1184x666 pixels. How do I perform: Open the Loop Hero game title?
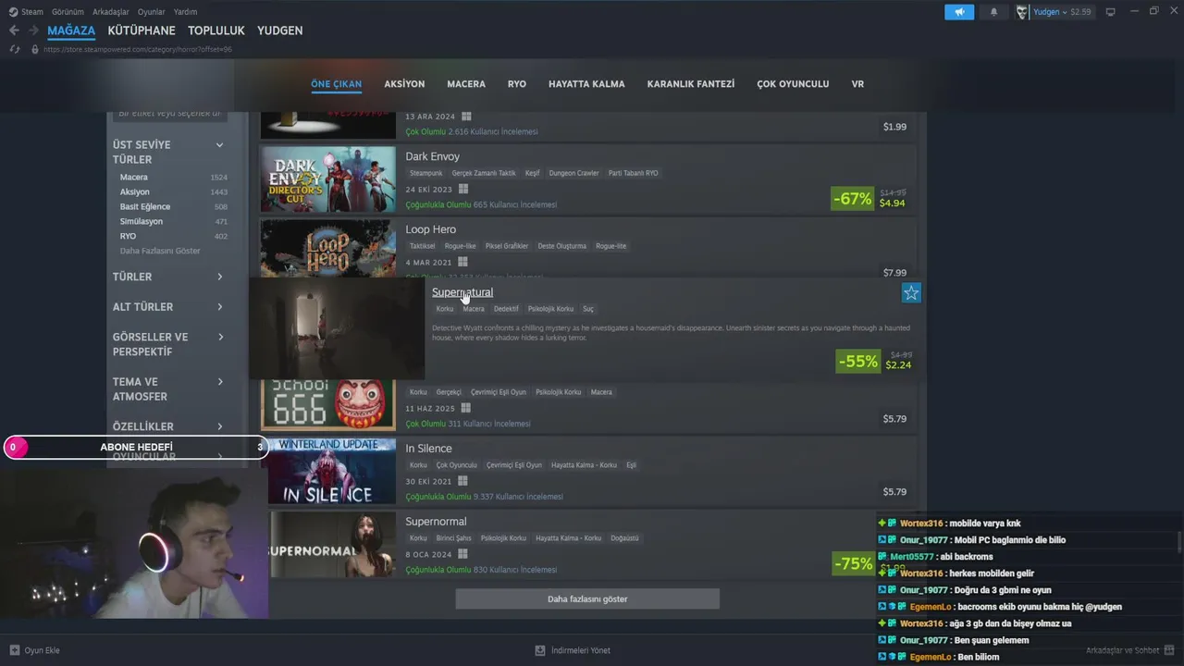point(430,229)
